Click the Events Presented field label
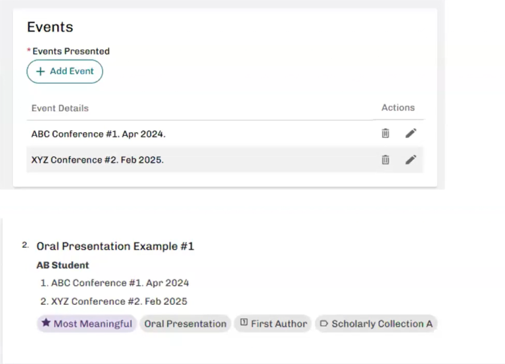Screen dimensions: 505x364 tap(71, 51)
